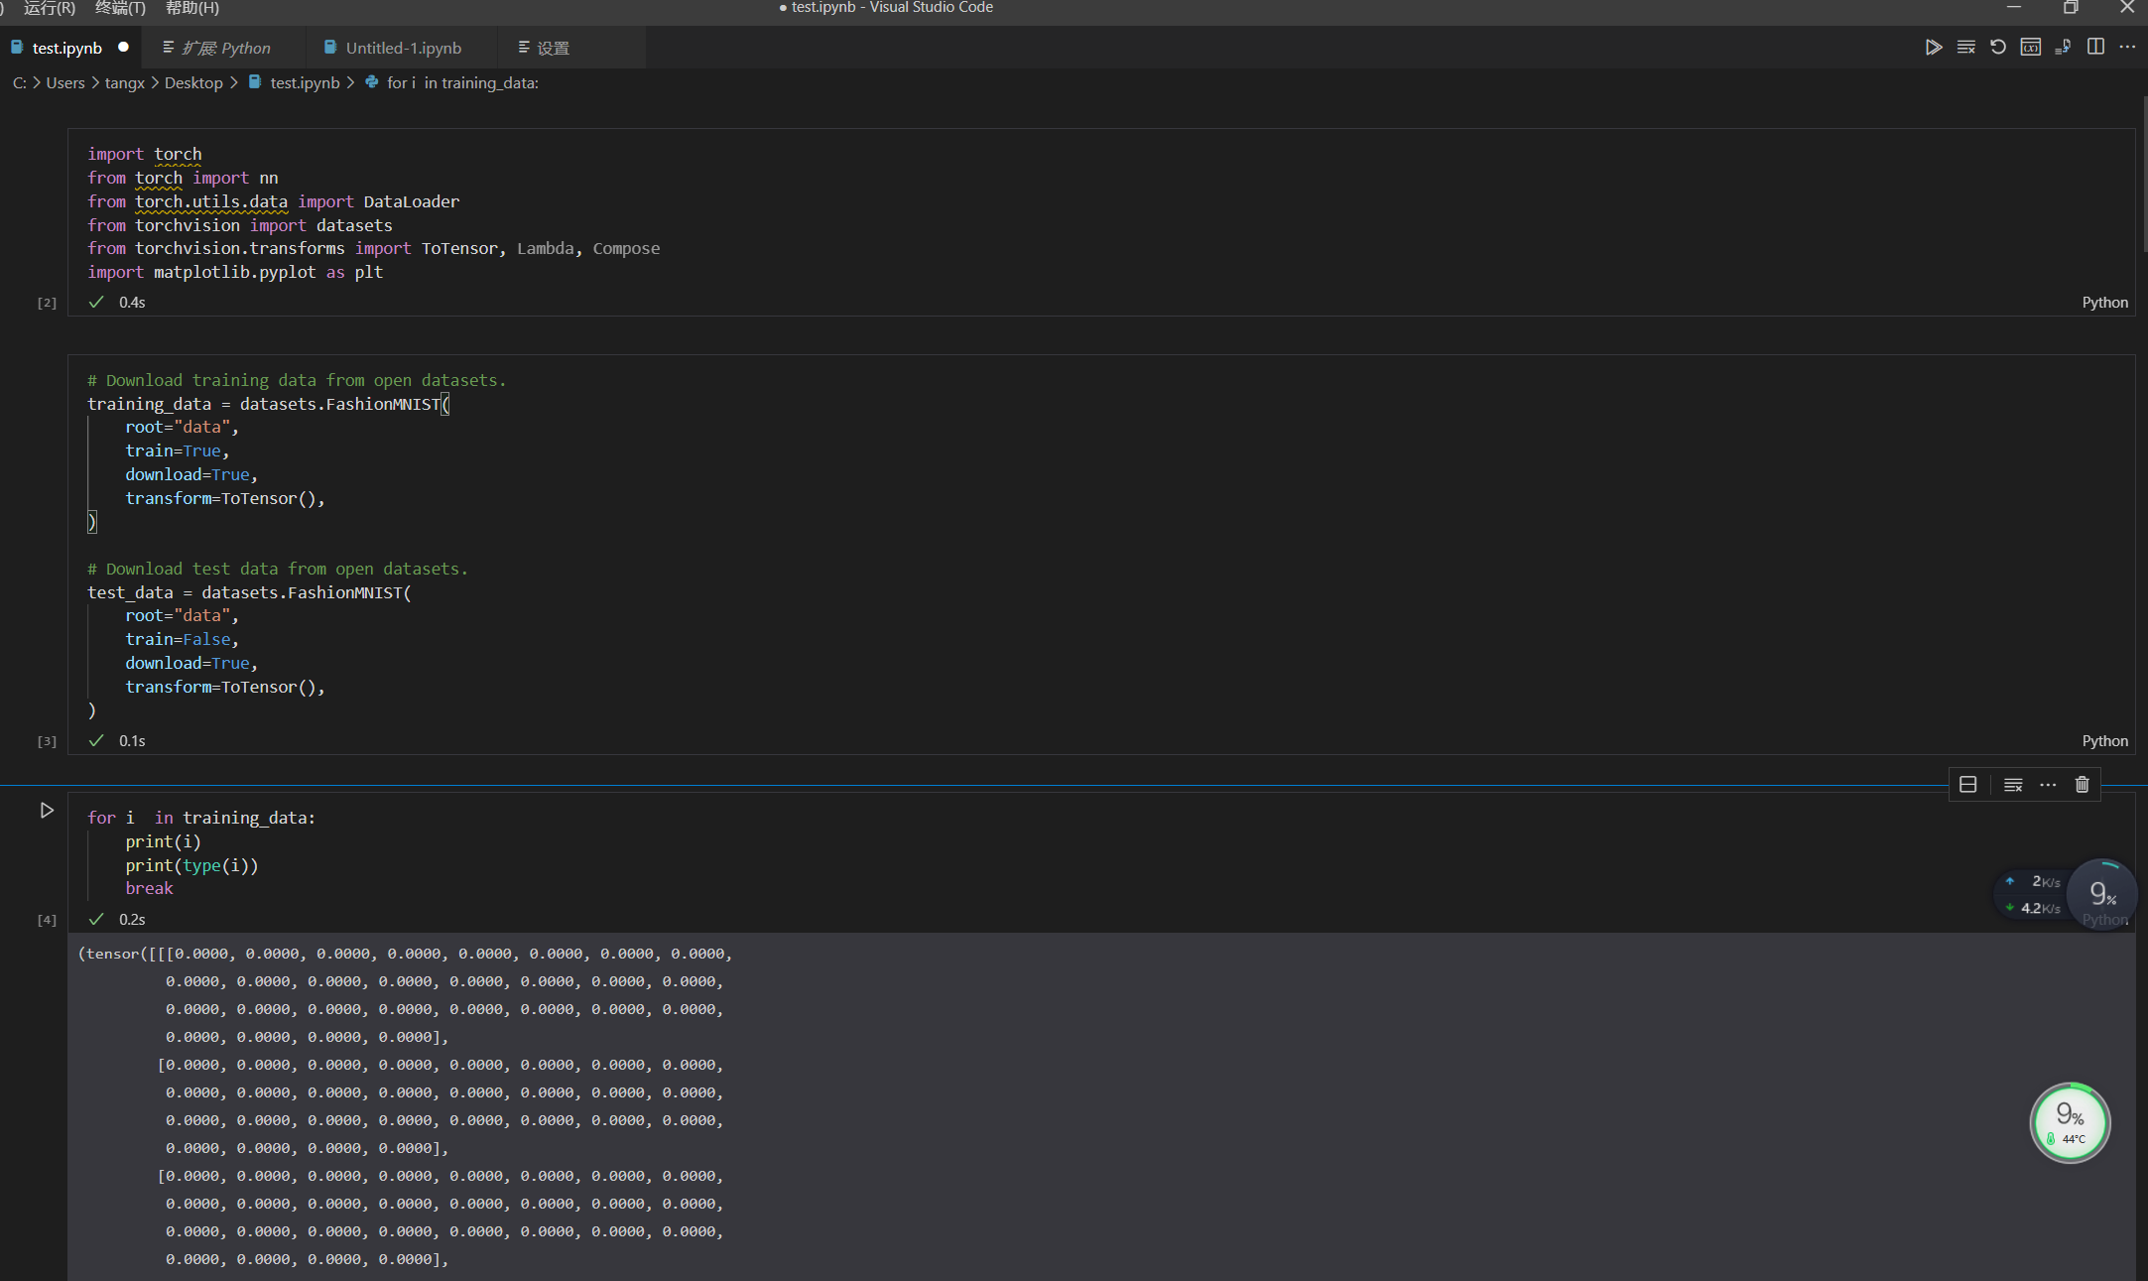Split the editor to the right
The width and height of the screenshot is (2148, 1281).
point(2095,48)
